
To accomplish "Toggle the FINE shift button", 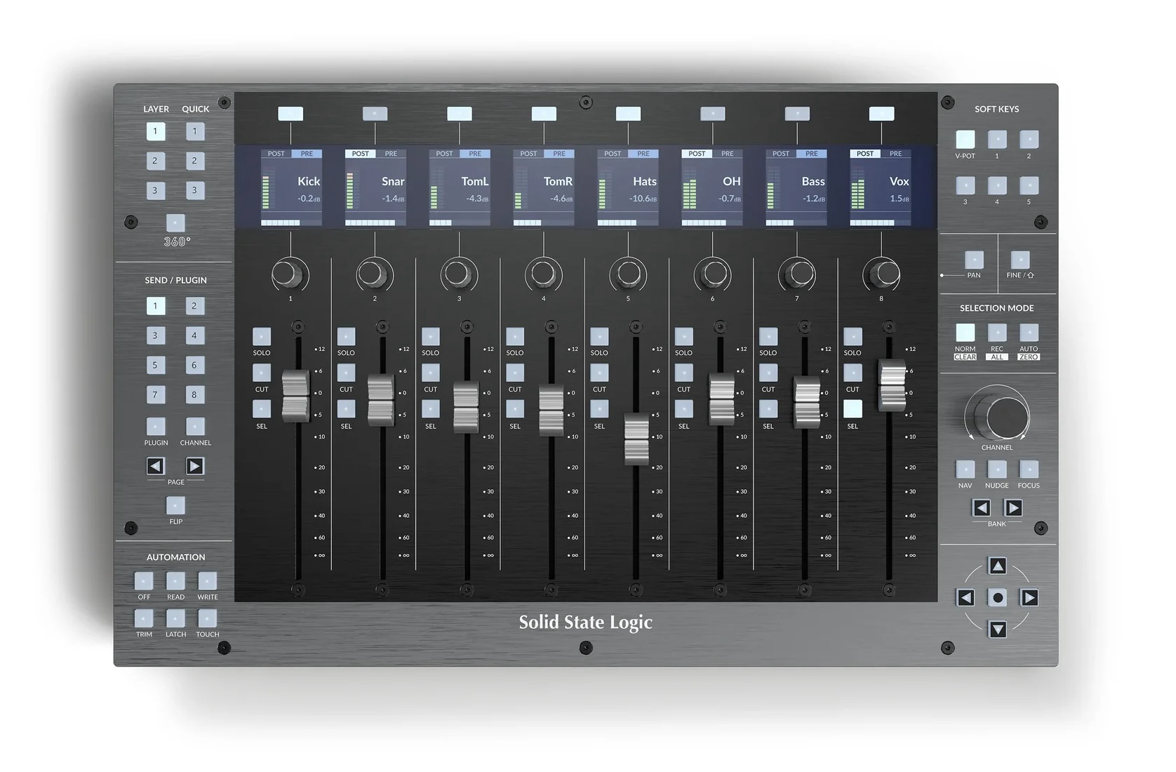I will [x=1020, y=260].
